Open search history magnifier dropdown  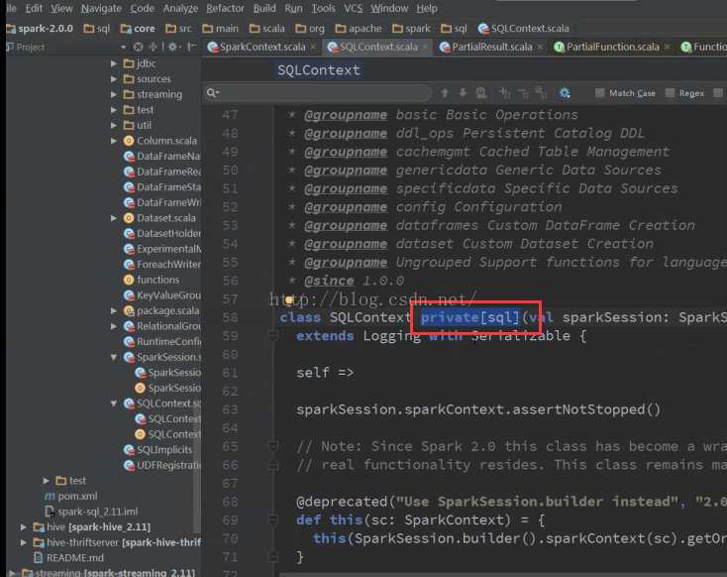tap(213, 93)
